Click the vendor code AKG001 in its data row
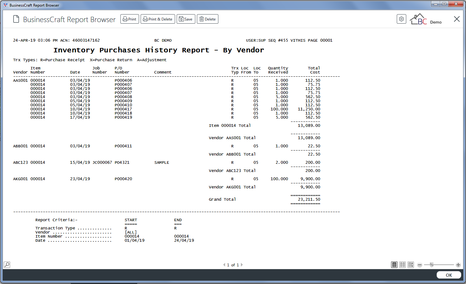This screenshot has height=284, width=466. click(x=21, y=179)
